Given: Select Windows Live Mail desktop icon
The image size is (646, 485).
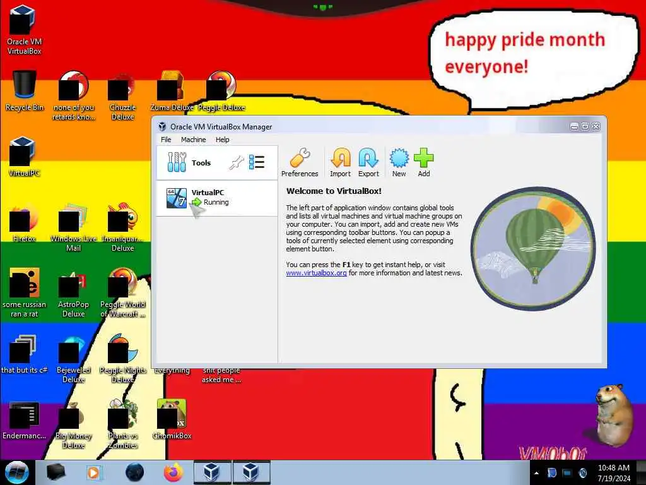Looking at the screenshot, I should click(73, 227).
